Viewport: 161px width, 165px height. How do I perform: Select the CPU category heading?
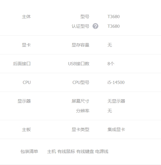click(x=27, y=82)
